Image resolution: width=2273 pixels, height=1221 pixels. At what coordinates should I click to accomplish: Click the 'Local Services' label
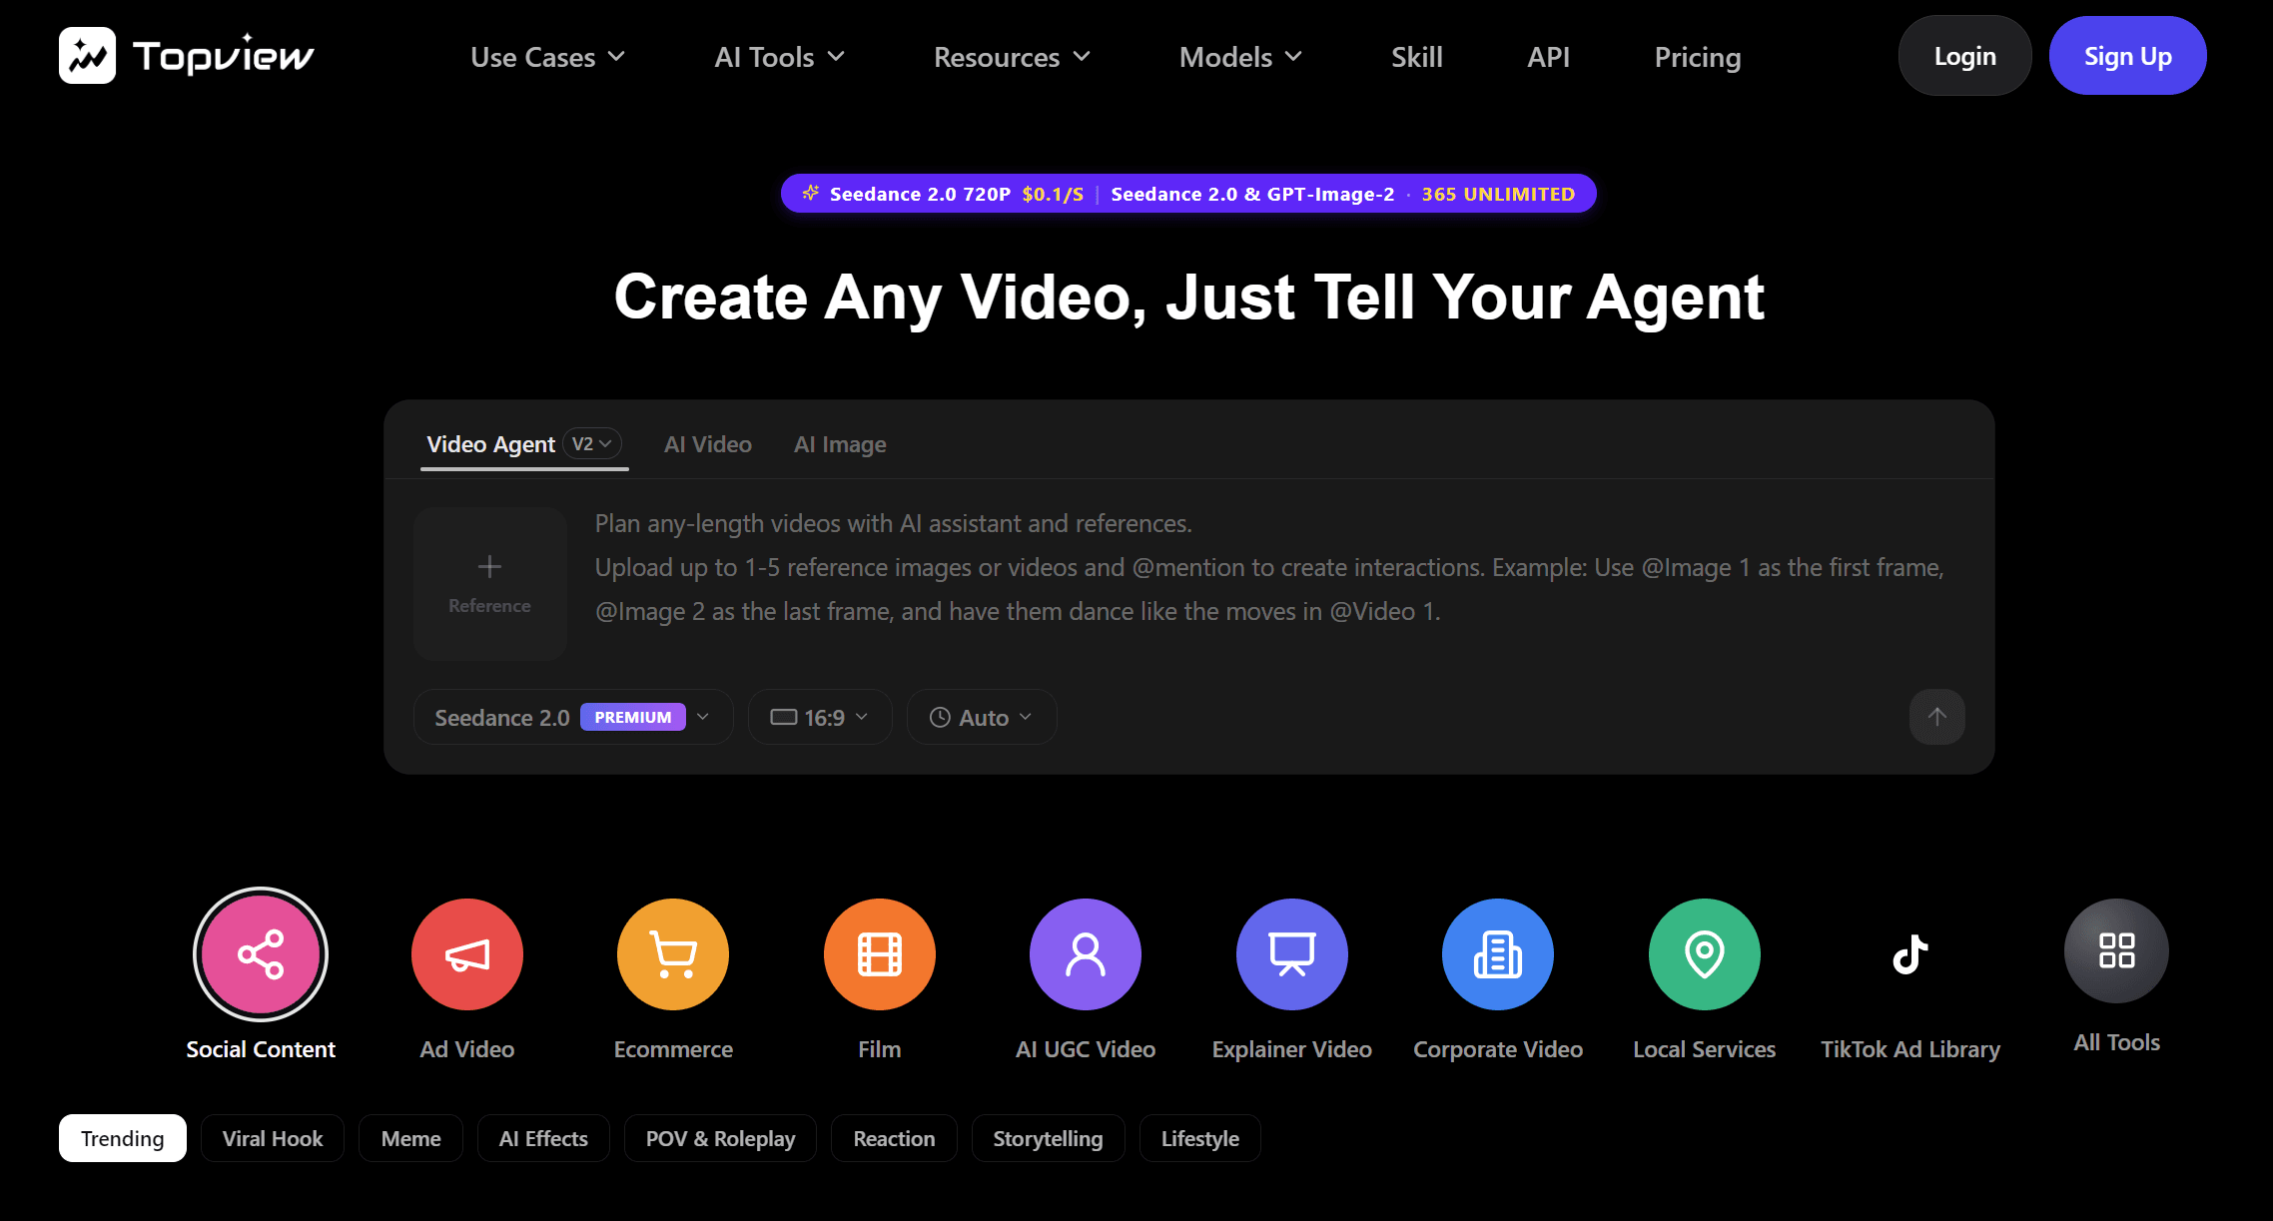tap(1705, 1049)
